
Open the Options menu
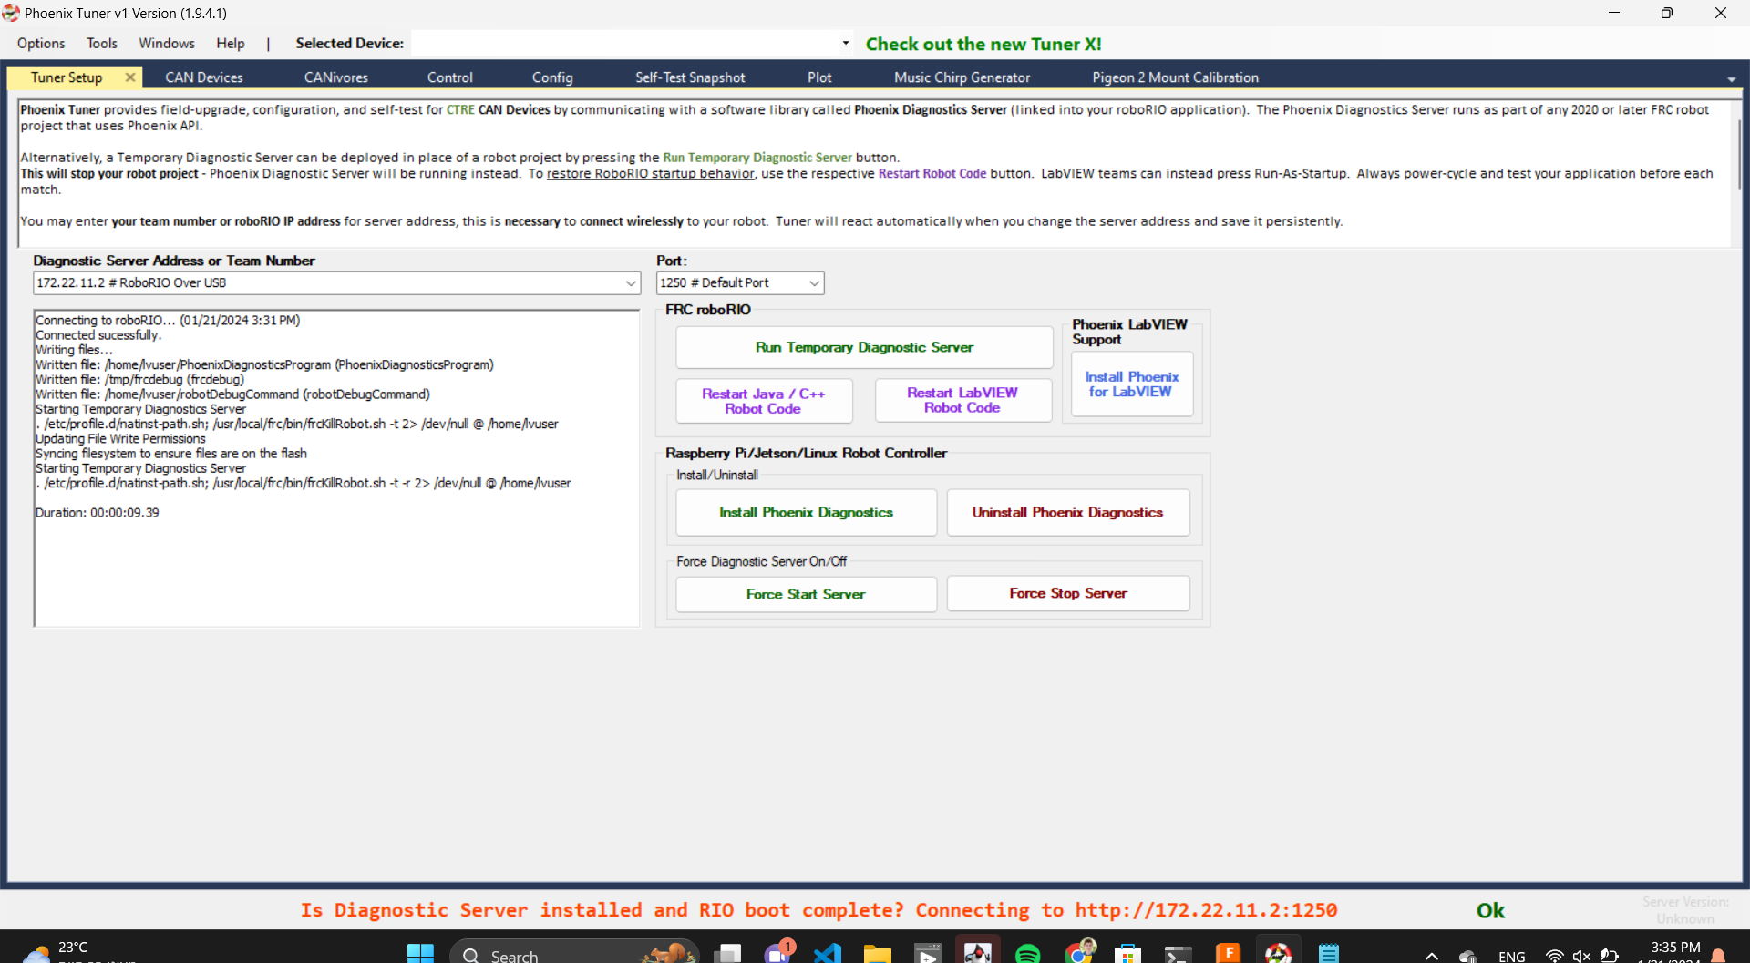point(41,43)
